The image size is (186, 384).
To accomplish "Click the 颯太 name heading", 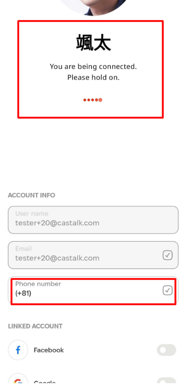I will click(93, 42).
